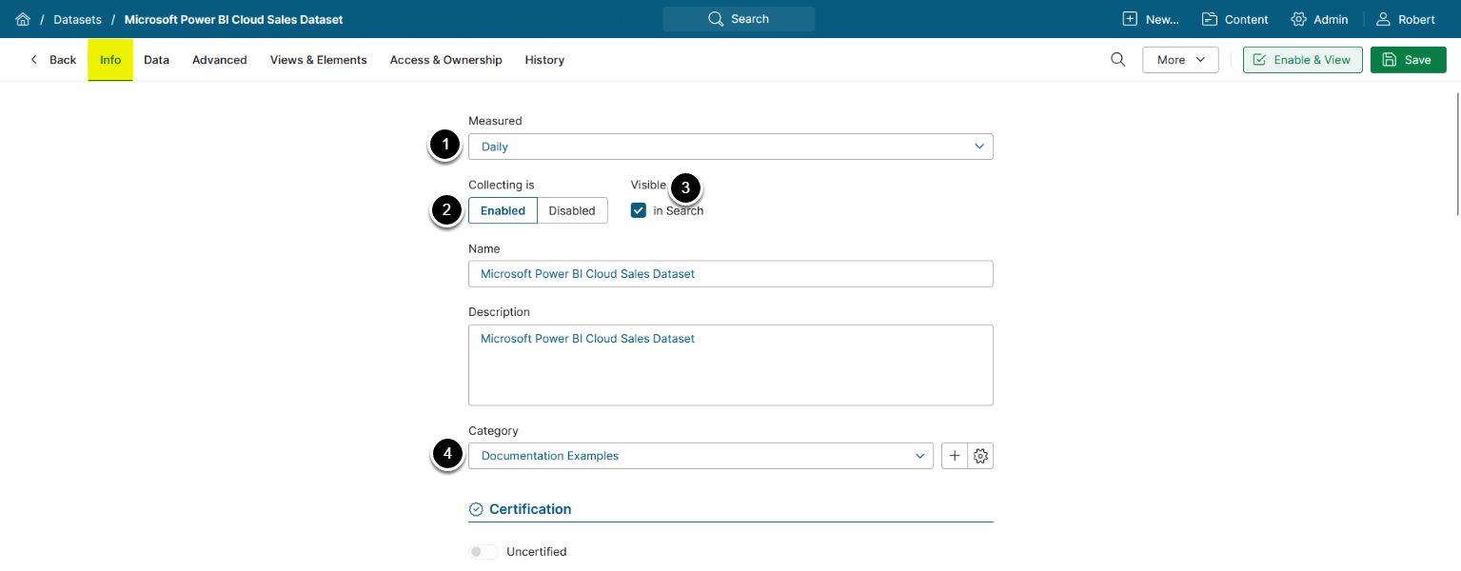The width and height of the screenshot is (1461, 571).
Task: Open the Access & Ownership tab
Action: point(445,60)
